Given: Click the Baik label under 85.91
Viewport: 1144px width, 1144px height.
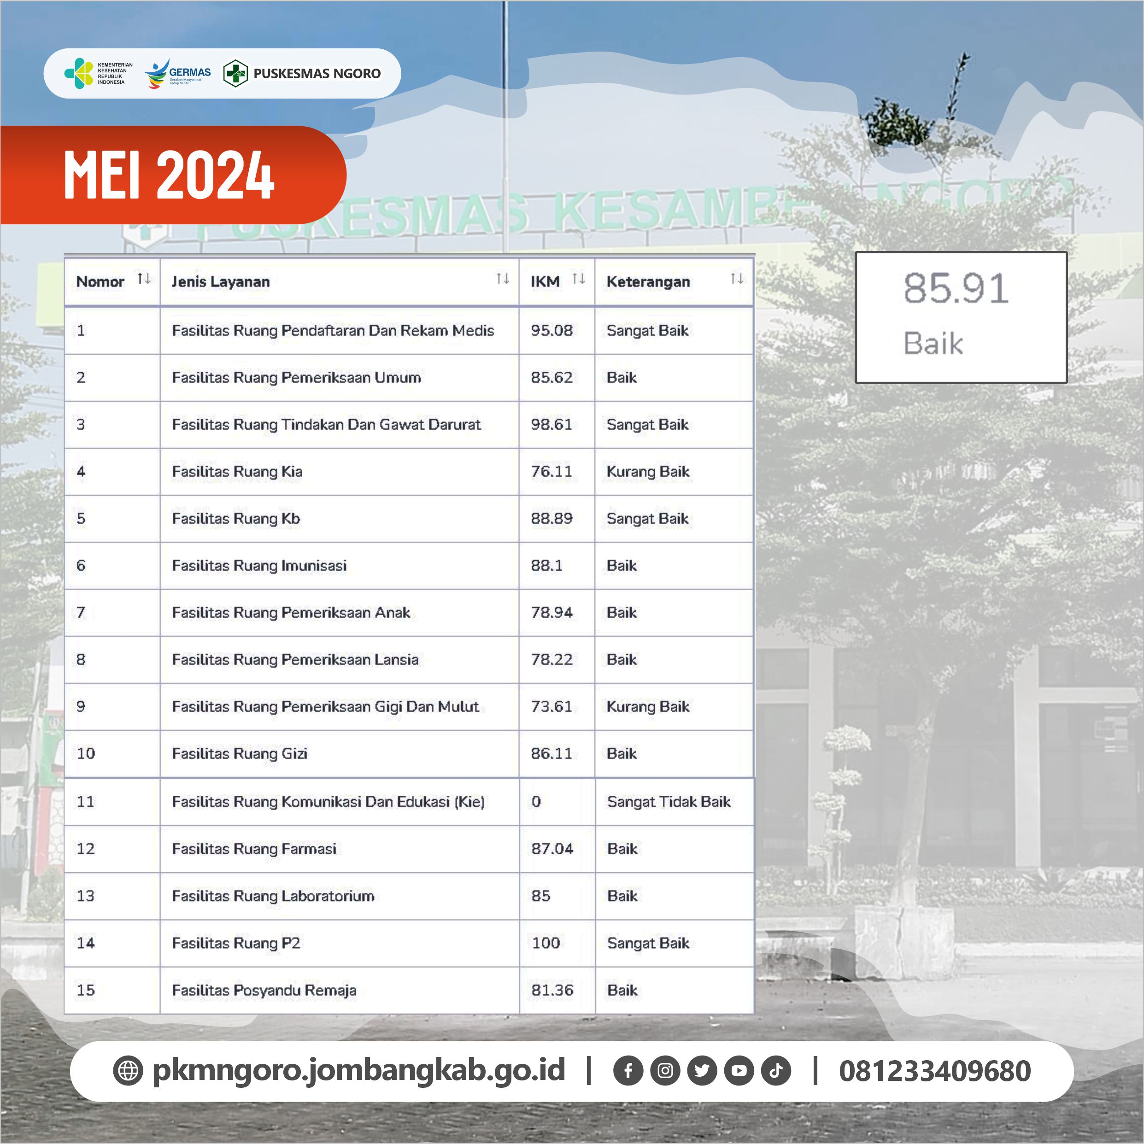Looking at the screenshot, I should click(933, 344).
